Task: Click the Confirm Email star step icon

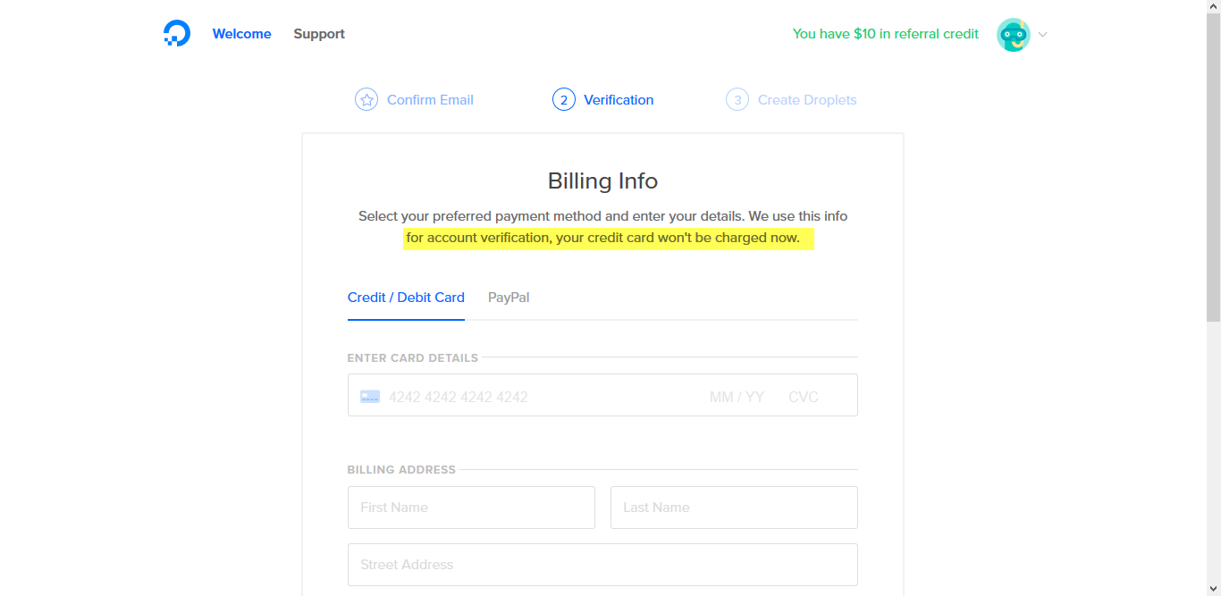Action: point(366,100)
